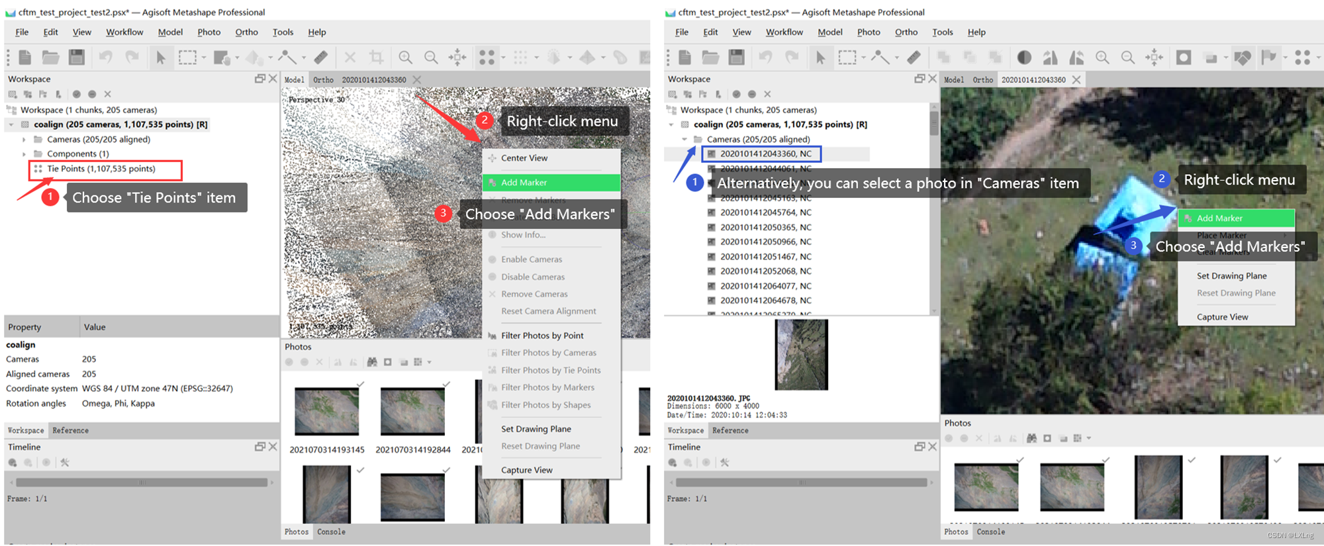Toggle Show Markers flag icon in right window

coord(1269,58)
